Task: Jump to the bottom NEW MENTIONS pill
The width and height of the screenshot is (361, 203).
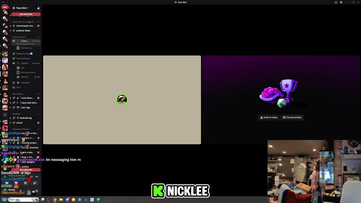Action: click(x=26, y=170)
